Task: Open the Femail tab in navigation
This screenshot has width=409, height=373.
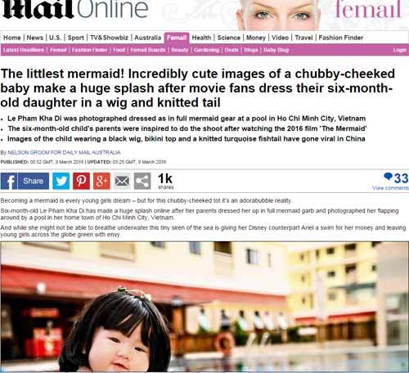Action: tap(177, 38)
